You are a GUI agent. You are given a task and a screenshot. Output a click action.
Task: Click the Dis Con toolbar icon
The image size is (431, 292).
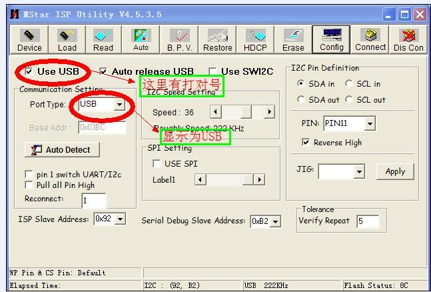[x=408, y=39]
